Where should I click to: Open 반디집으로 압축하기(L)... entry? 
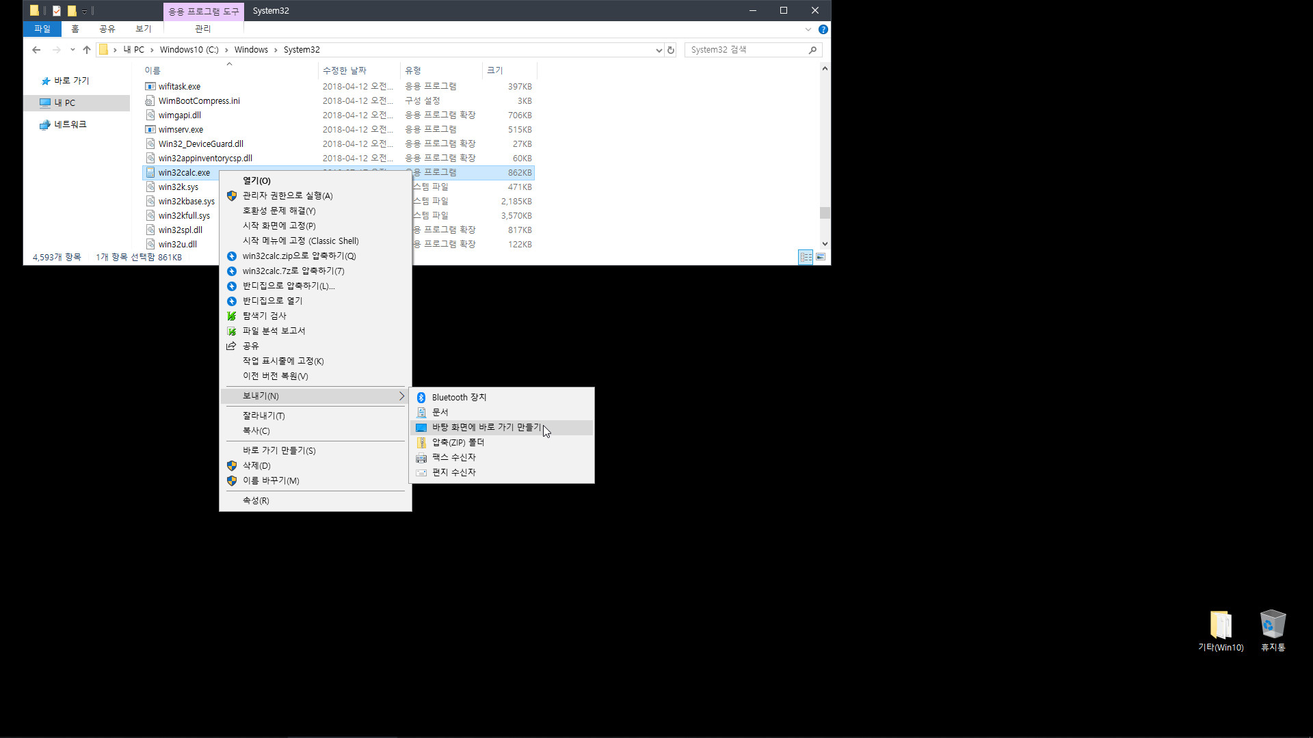point(315,286)
